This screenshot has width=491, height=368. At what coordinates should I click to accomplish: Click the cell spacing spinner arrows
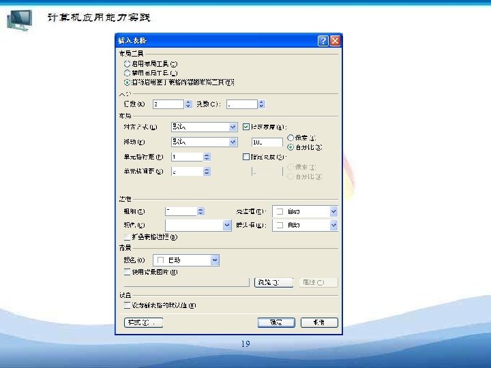(x=207, y=172)
